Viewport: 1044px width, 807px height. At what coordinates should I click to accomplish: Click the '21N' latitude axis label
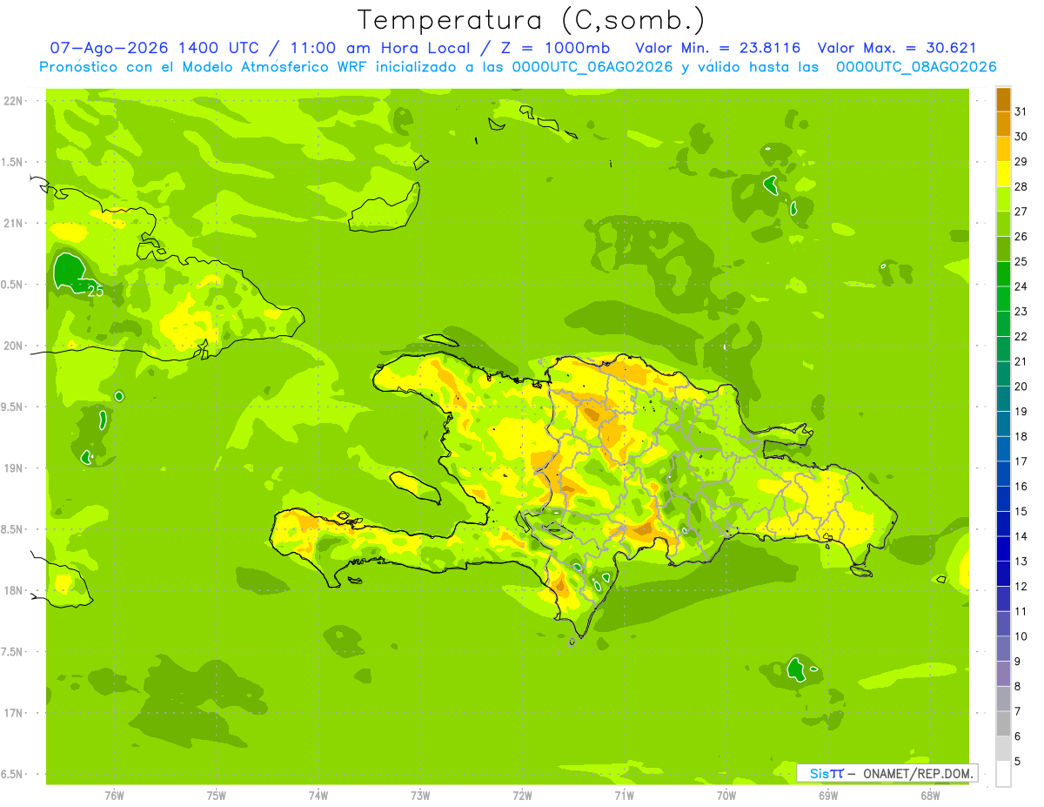[14, 223]
